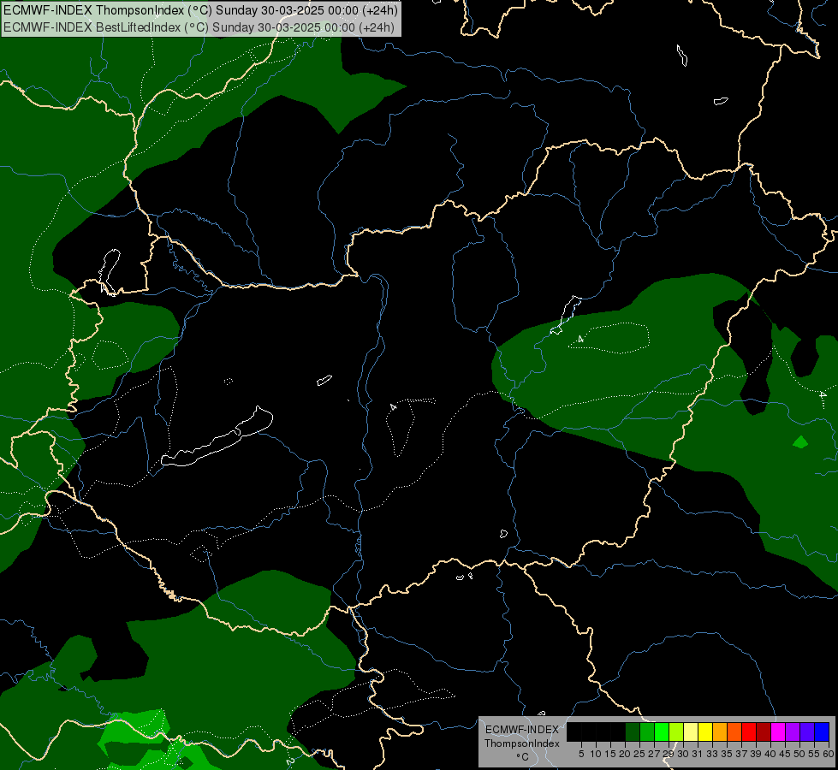This screenshot has width=838, height=770.
Task: Click the legend tick label '60'
Action: 829,754
